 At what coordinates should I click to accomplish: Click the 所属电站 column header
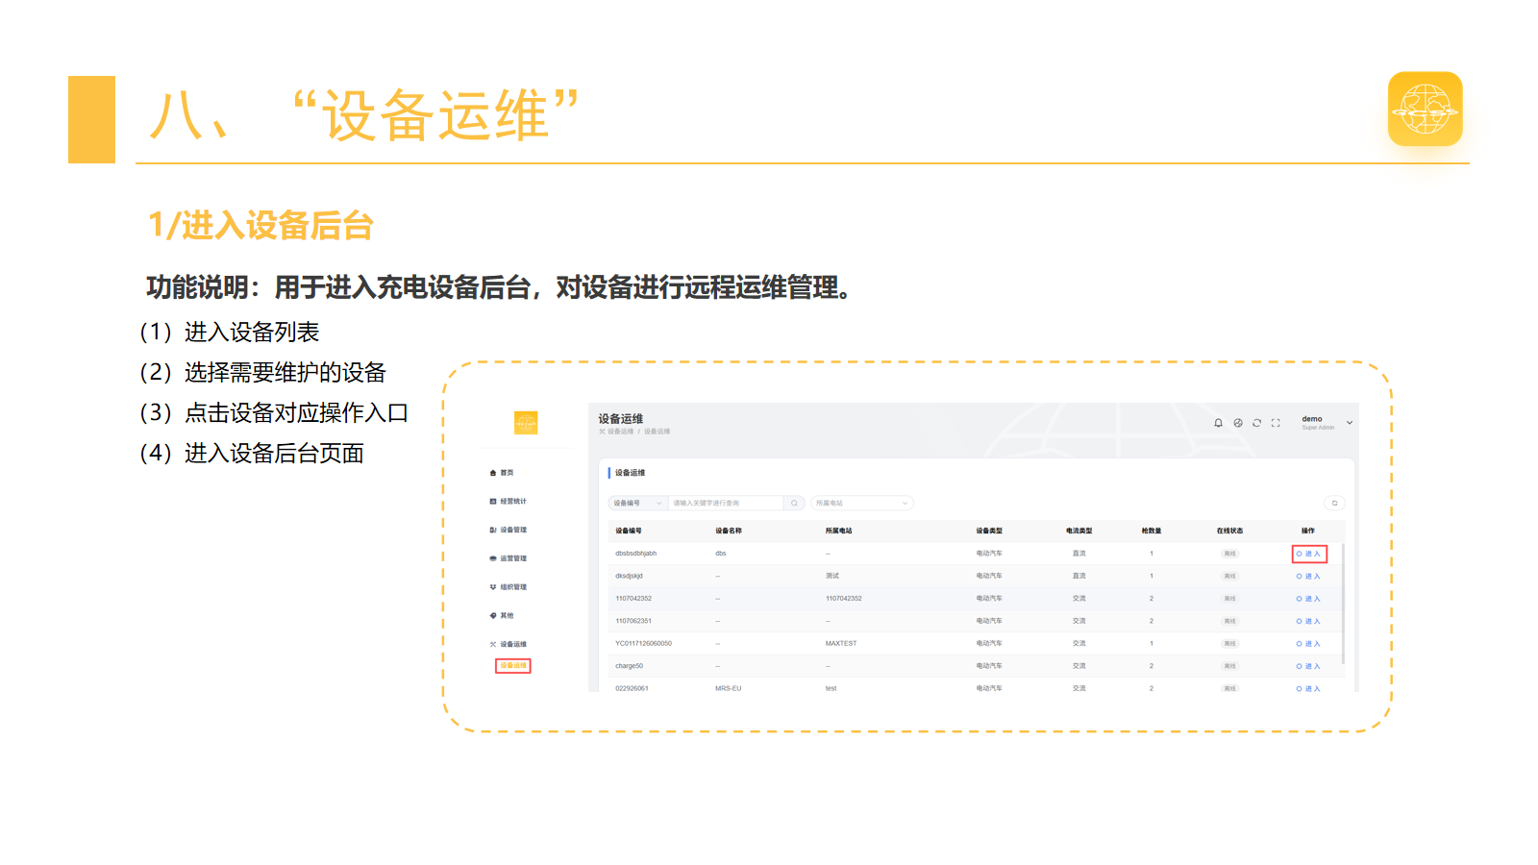point(838,531)
